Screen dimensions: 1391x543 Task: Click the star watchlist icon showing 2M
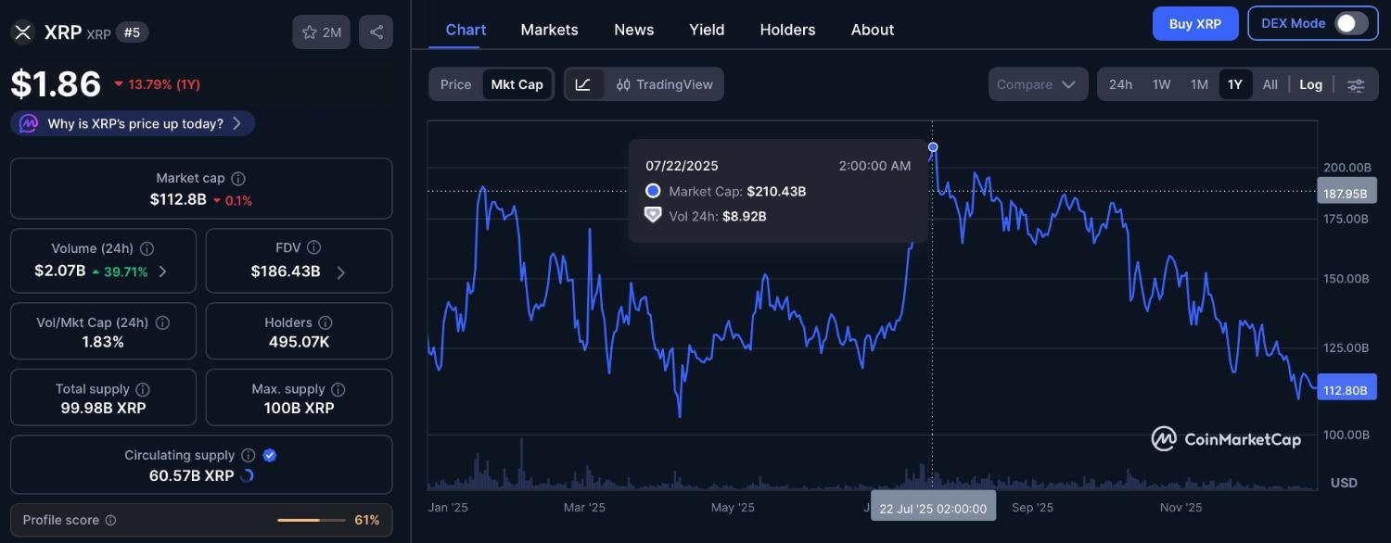322,32
